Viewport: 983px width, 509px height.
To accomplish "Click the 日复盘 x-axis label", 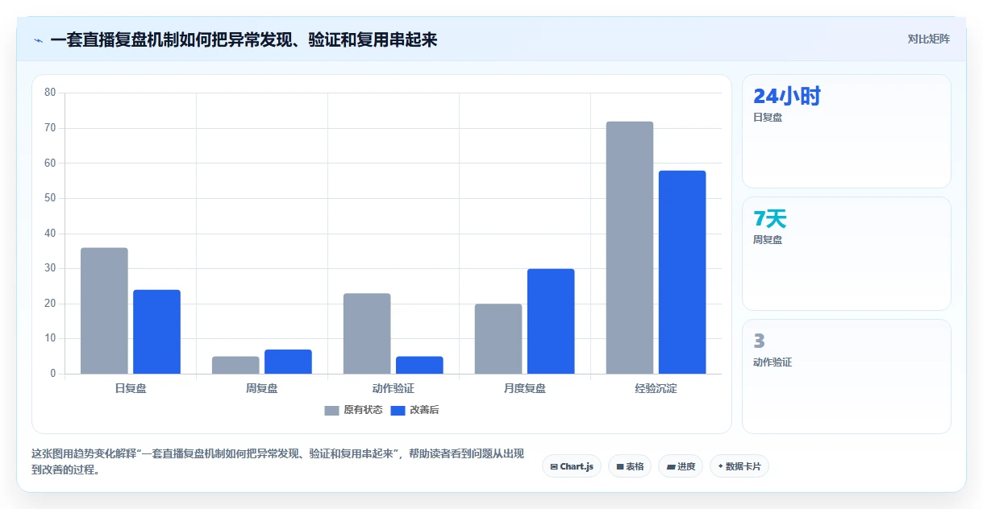I will click(131, 388).
